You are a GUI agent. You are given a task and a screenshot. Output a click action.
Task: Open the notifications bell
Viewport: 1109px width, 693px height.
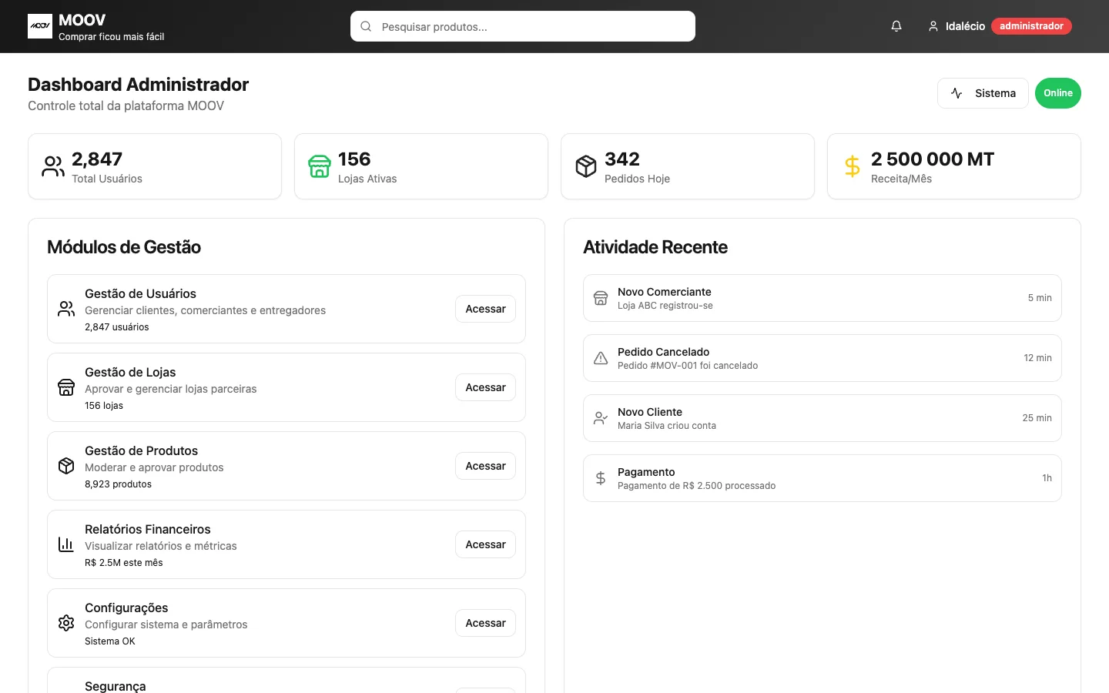[x=896, y=26]
